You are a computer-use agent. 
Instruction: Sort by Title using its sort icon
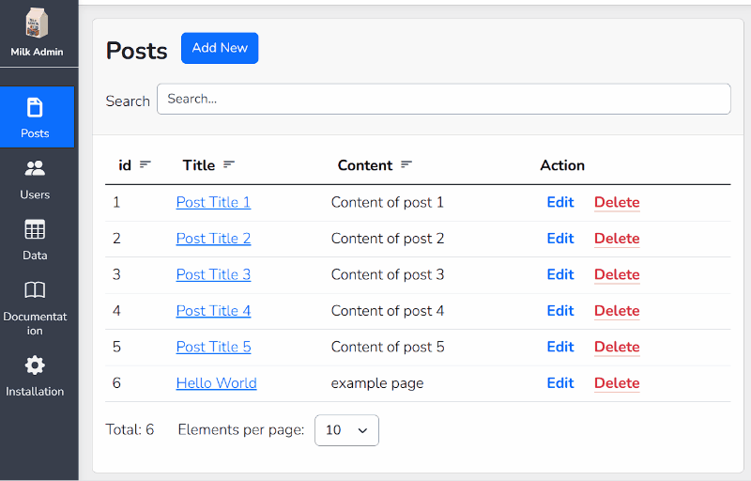229,164
